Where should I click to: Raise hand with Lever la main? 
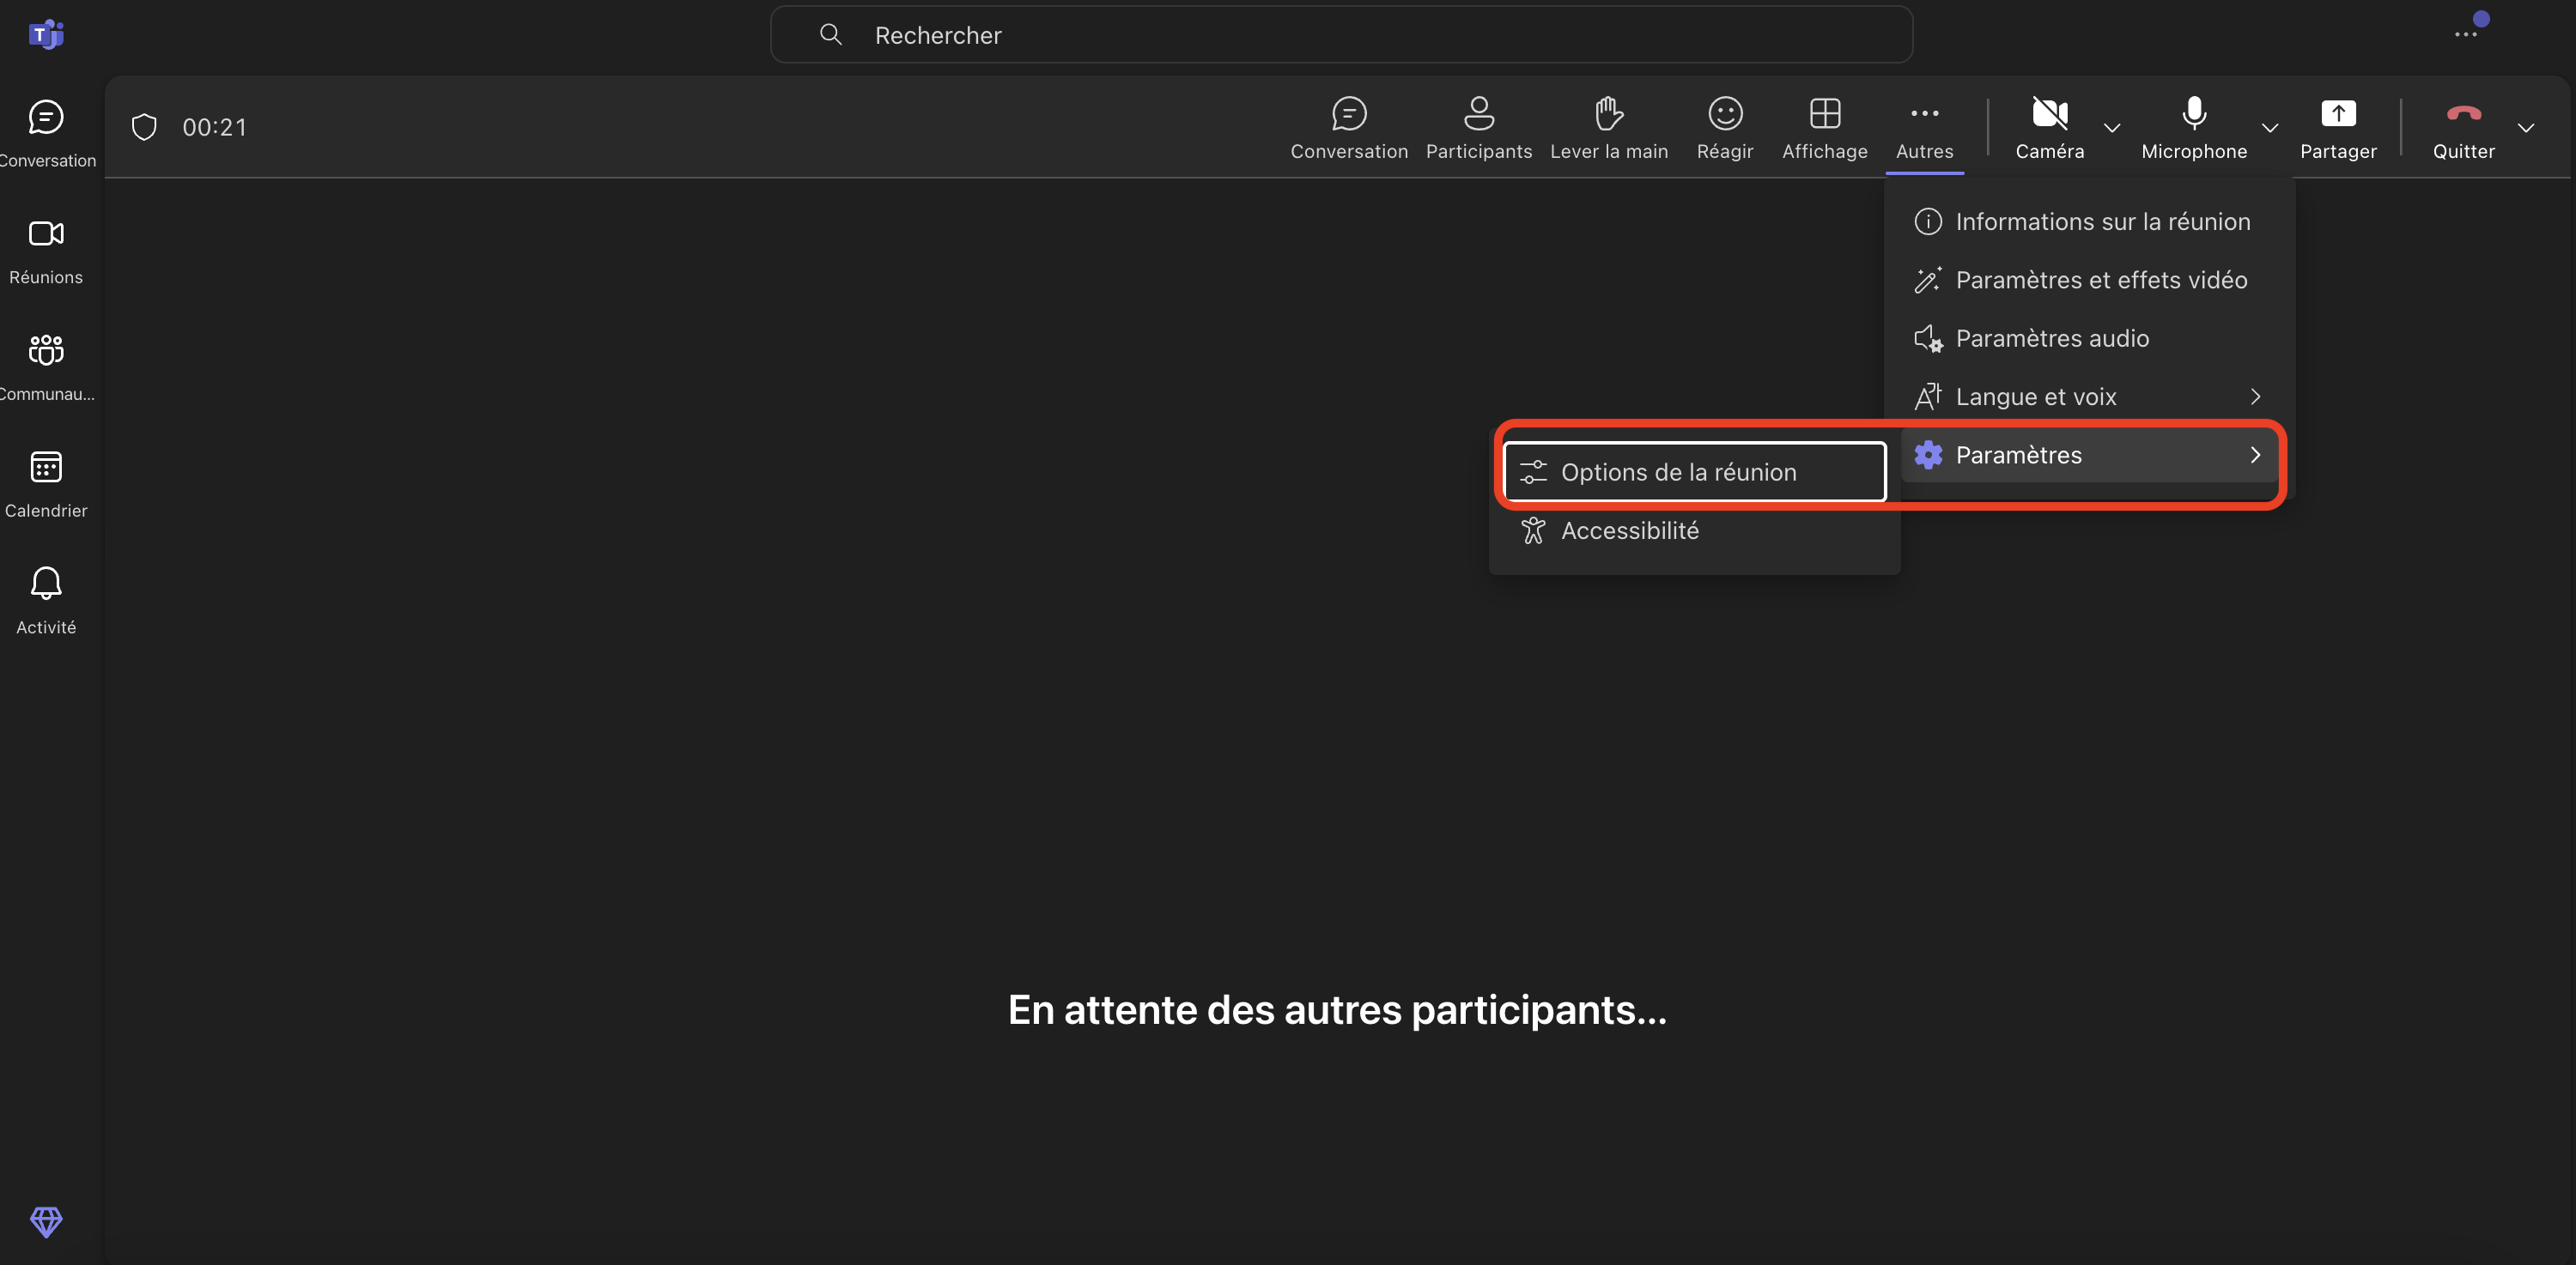pos(1608,127)
